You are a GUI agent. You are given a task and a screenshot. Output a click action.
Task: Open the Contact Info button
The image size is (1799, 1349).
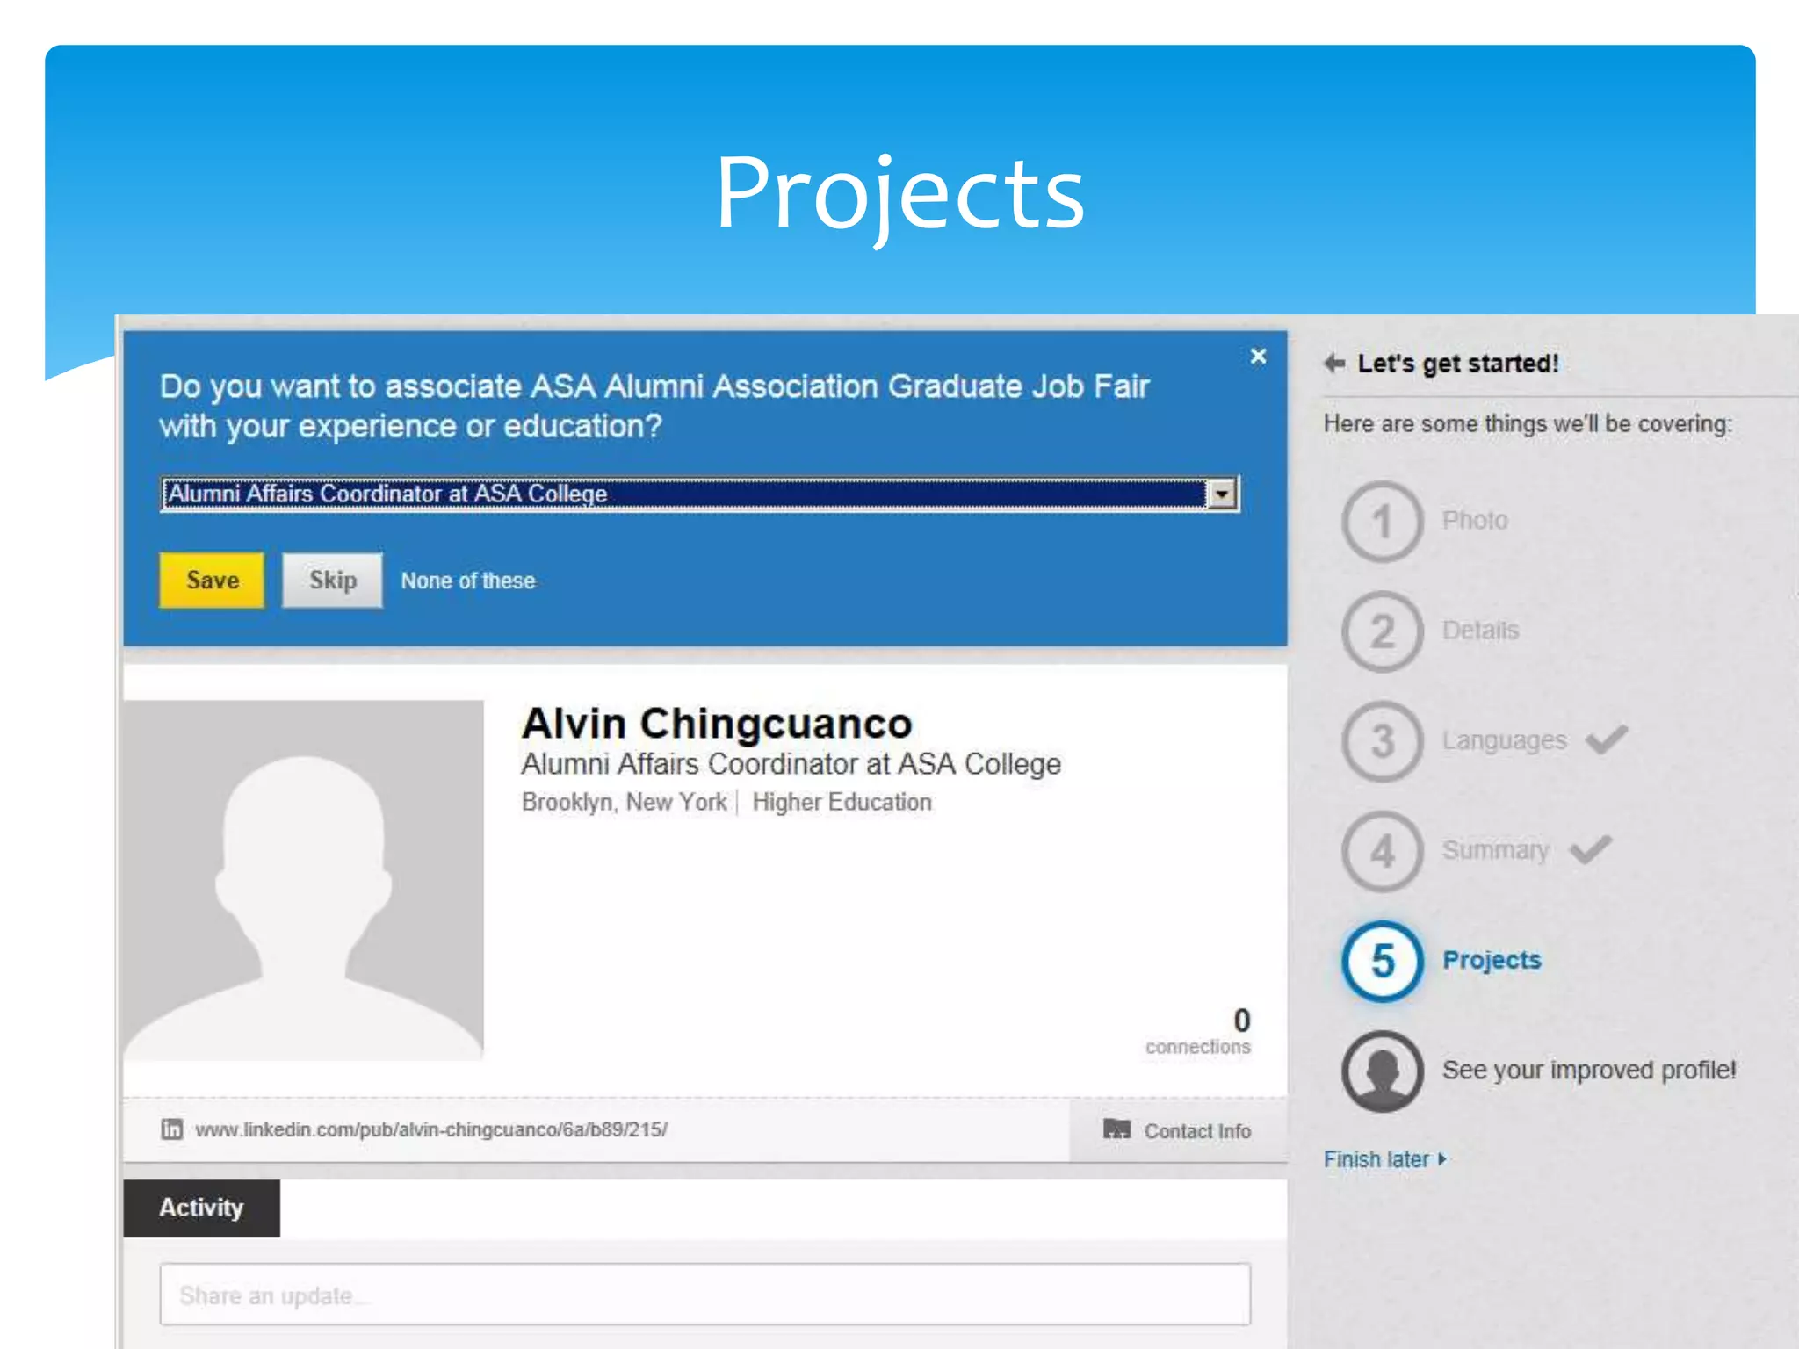tap(1178, 1131)
